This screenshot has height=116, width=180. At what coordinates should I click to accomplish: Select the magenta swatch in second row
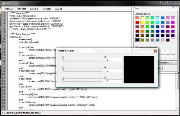point(173,22)
